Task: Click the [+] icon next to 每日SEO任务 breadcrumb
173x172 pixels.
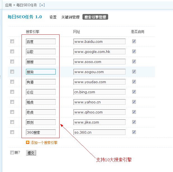Action: pos(42,5)
